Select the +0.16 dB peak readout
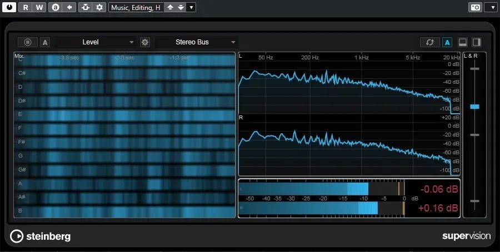The image size is (500, 252). [x=438, y=208]
